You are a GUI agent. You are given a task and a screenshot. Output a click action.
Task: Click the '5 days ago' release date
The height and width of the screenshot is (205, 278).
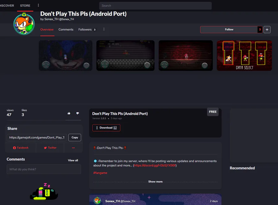(116, 118)
